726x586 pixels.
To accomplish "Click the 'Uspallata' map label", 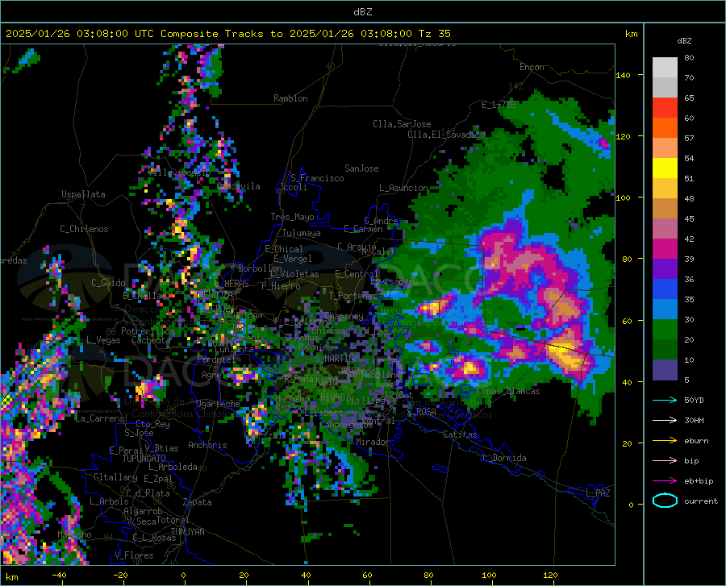I will coord(83,194).
